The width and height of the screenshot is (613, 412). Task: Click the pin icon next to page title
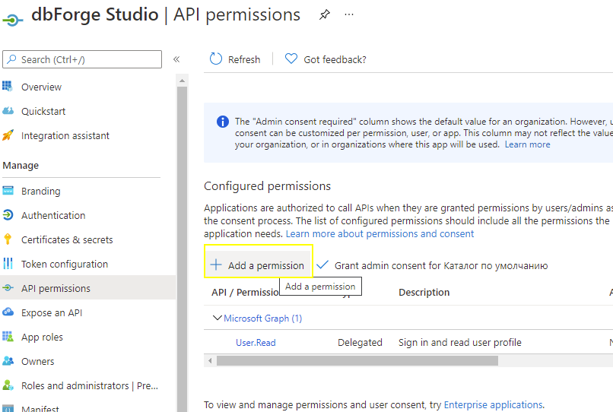325,15
